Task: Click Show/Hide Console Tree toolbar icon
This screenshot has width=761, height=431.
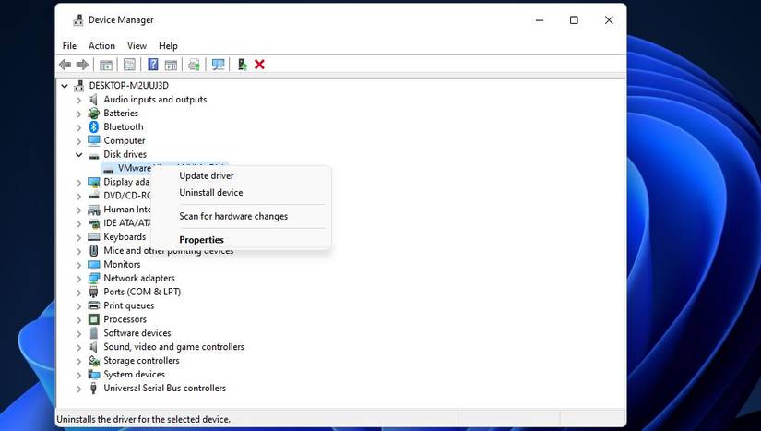Action: [106, 65]
